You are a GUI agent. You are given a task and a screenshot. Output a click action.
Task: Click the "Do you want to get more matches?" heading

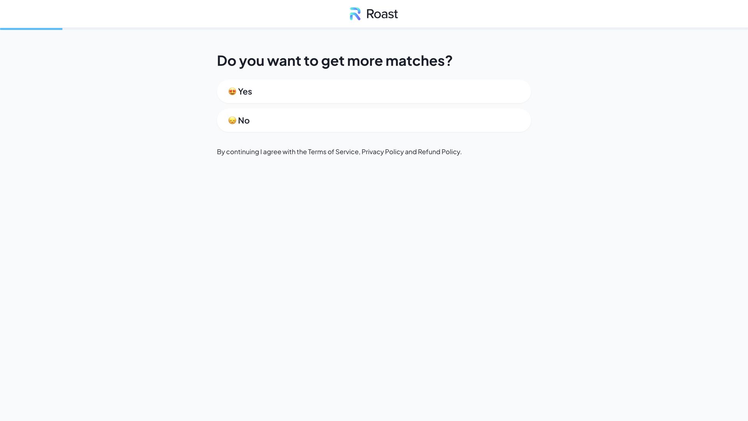334,61
